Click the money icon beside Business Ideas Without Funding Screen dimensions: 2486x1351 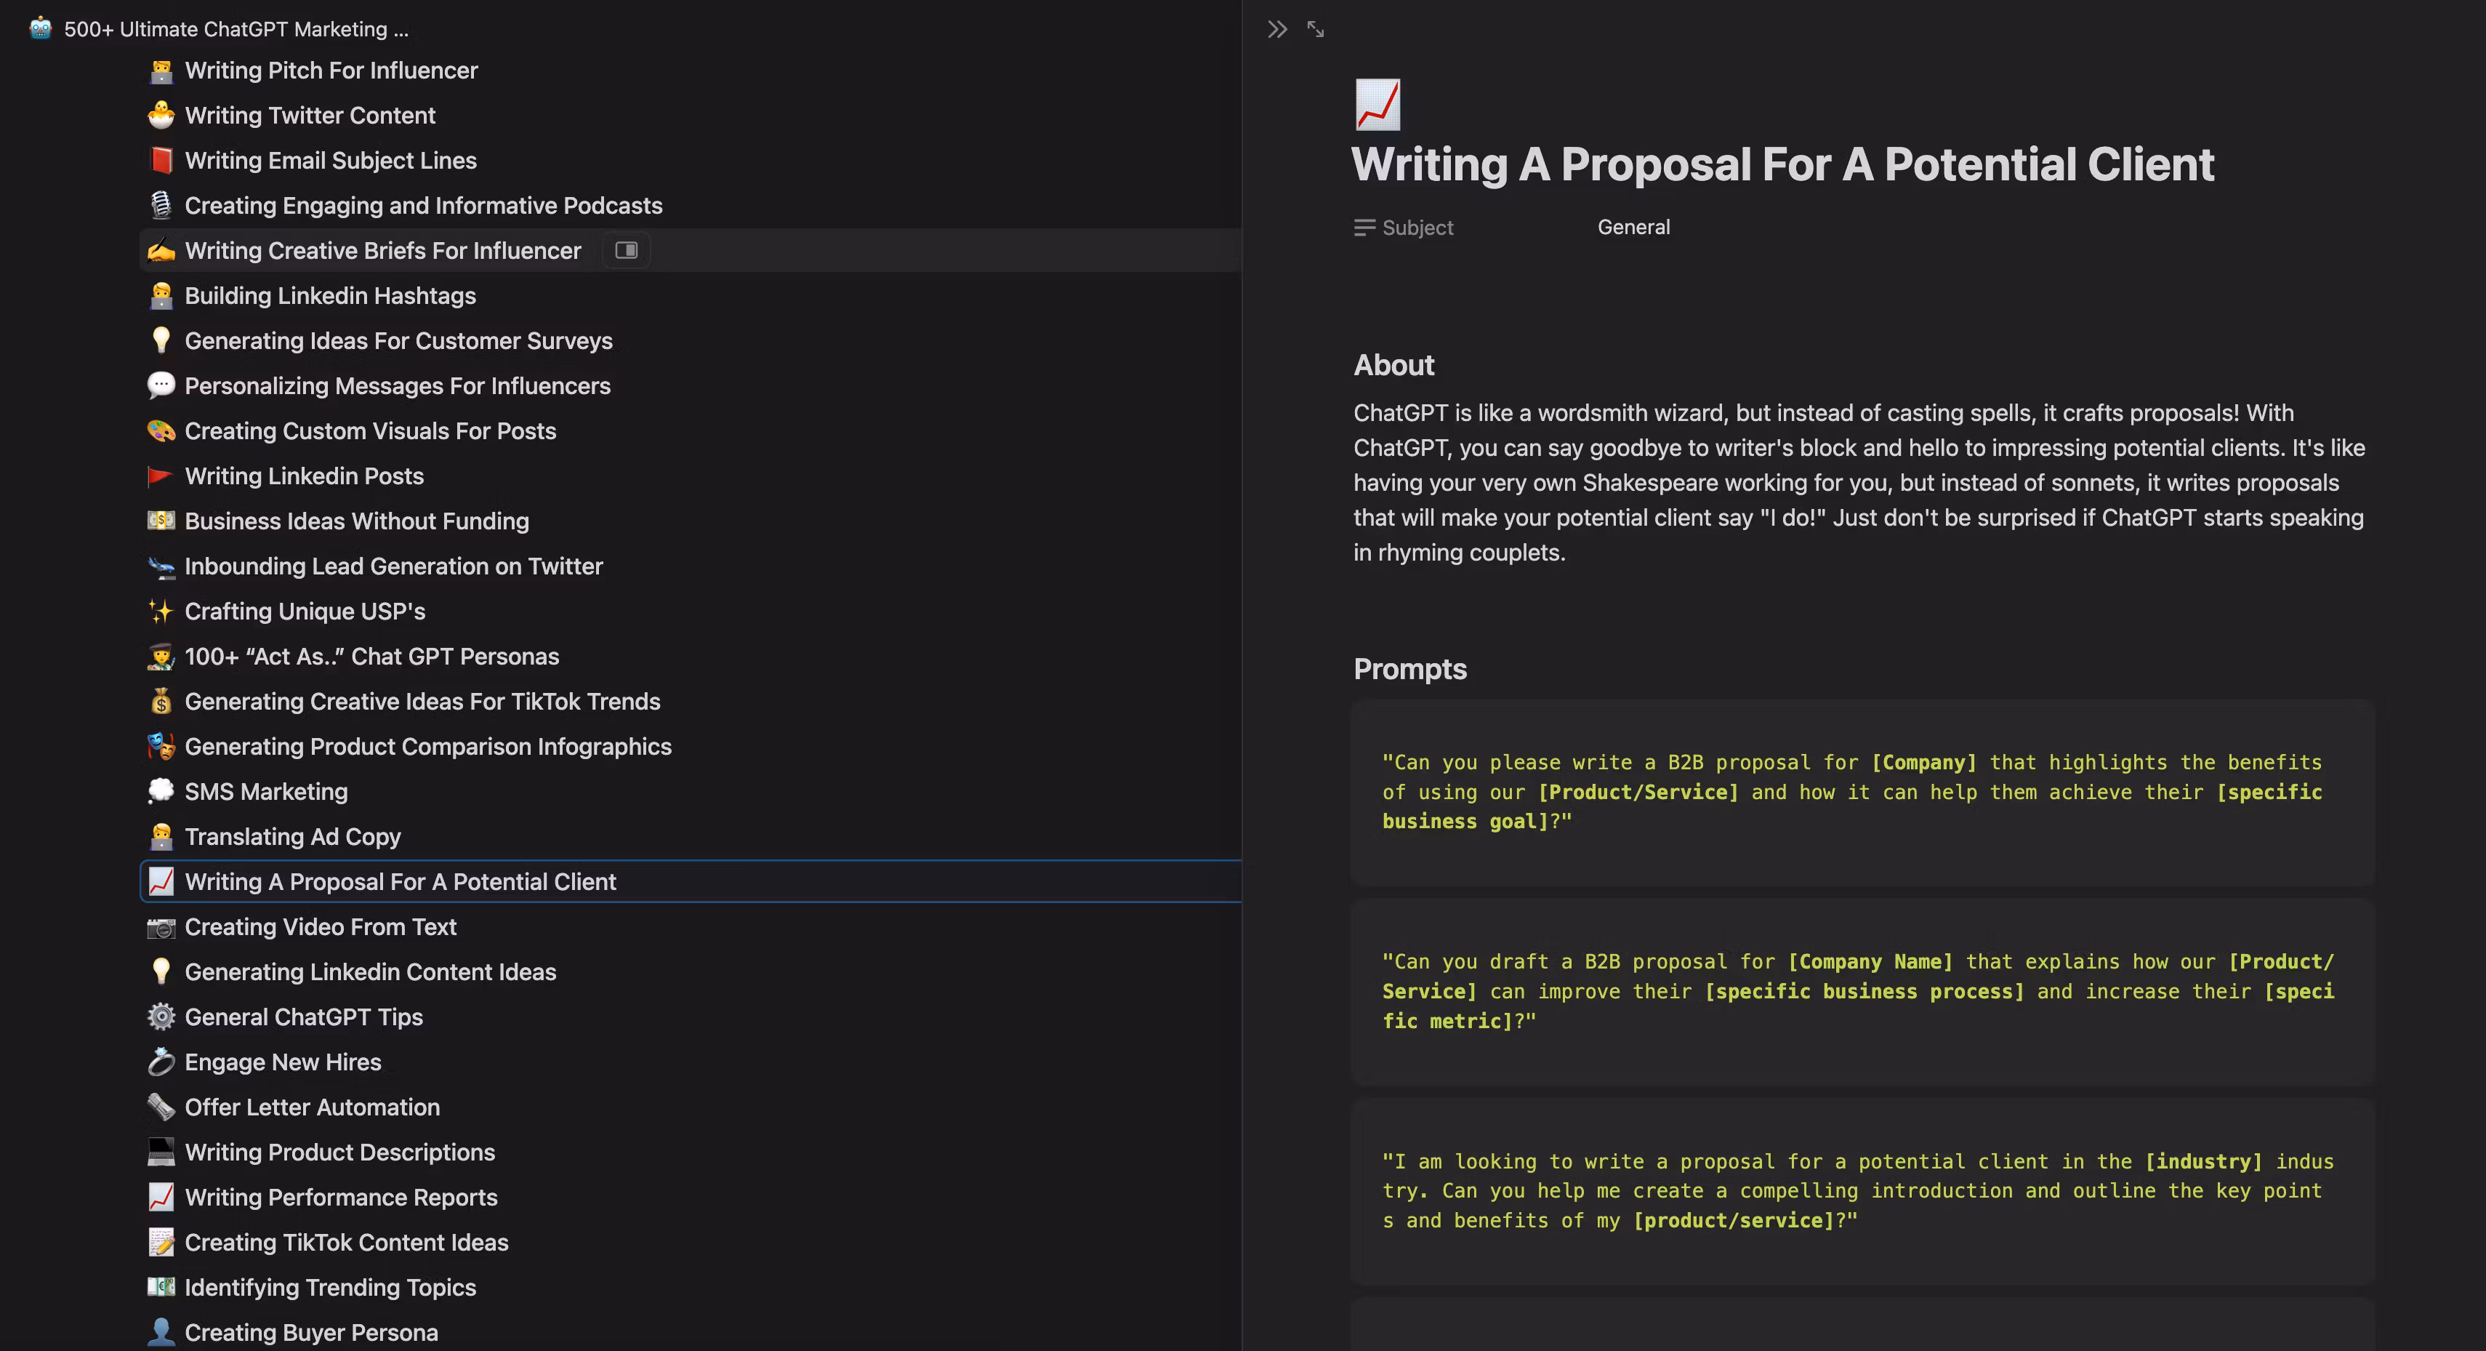coord(161,521)
